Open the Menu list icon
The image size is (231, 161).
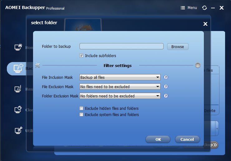[x=183, y=8]
